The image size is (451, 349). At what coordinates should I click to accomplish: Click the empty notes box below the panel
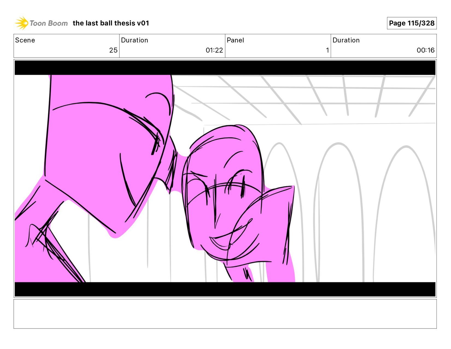tap(225, 314)
